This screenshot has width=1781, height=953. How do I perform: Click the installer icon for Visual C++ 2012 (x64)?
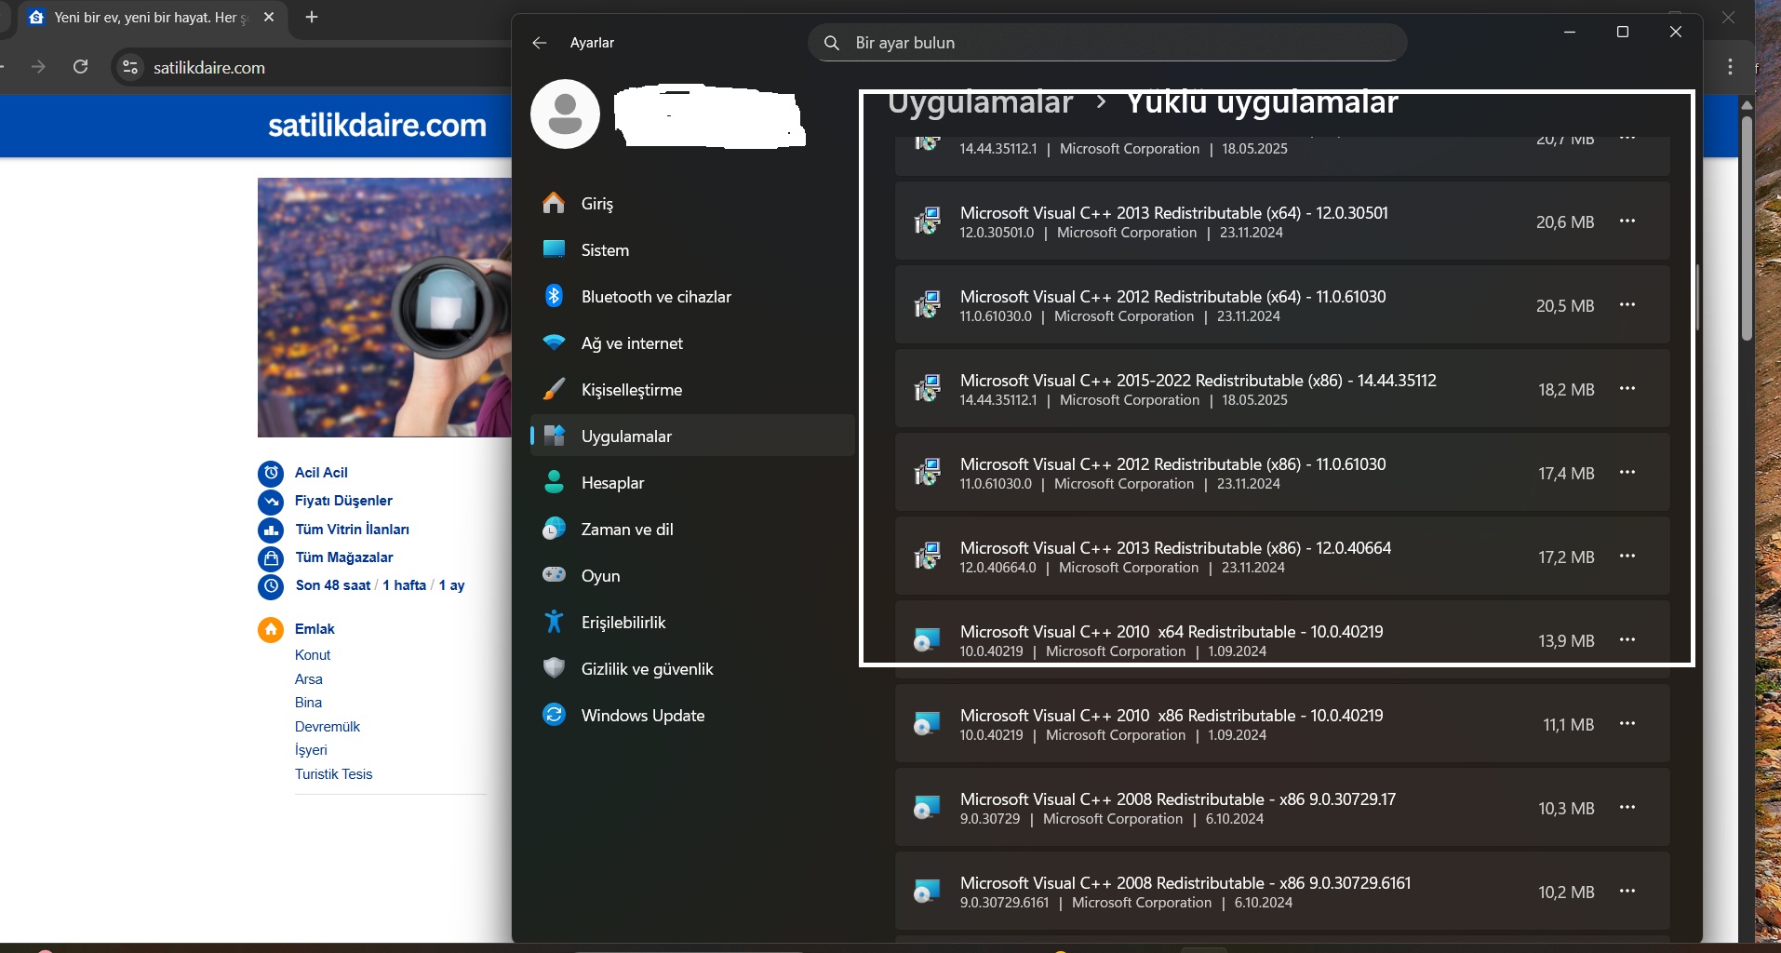(928, 304)
